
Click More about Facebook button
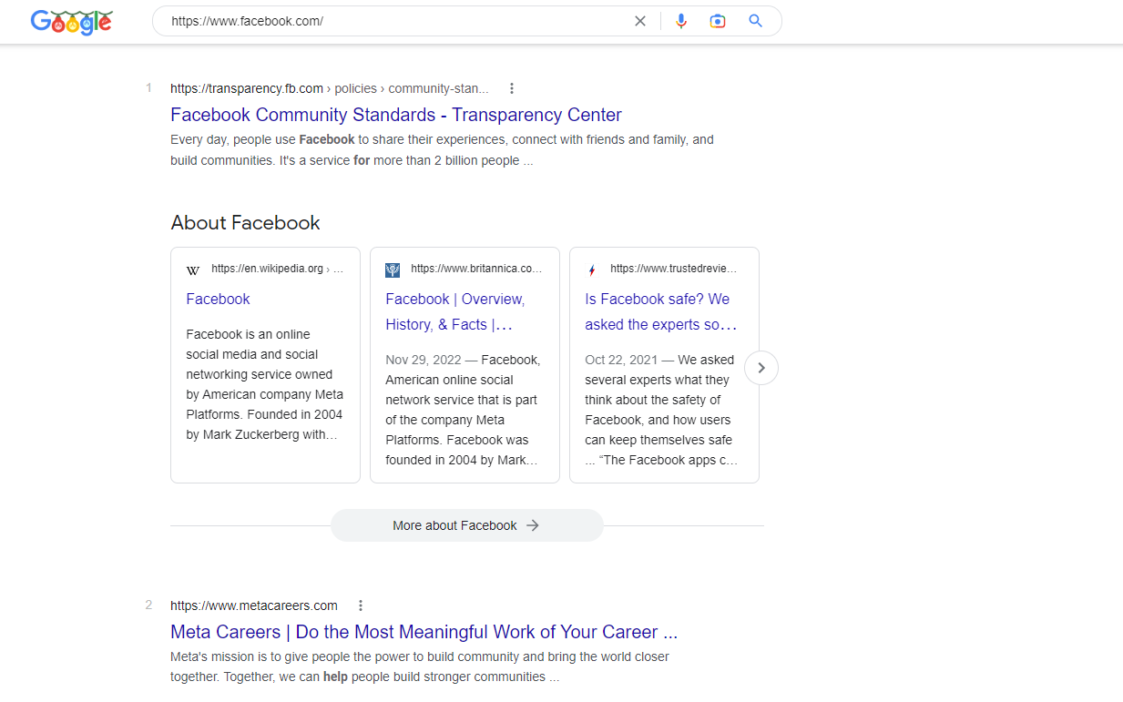[466, 525]
